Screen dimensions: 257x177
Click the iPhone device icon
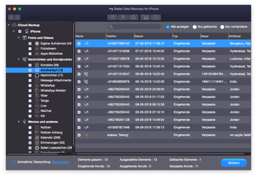27,31
